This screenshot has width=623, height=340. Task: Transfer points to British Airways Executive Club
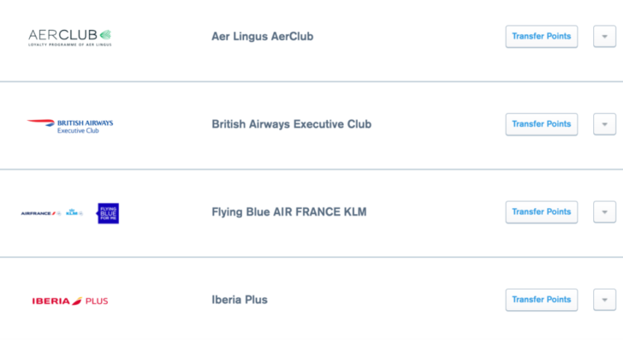coord(542,124)
